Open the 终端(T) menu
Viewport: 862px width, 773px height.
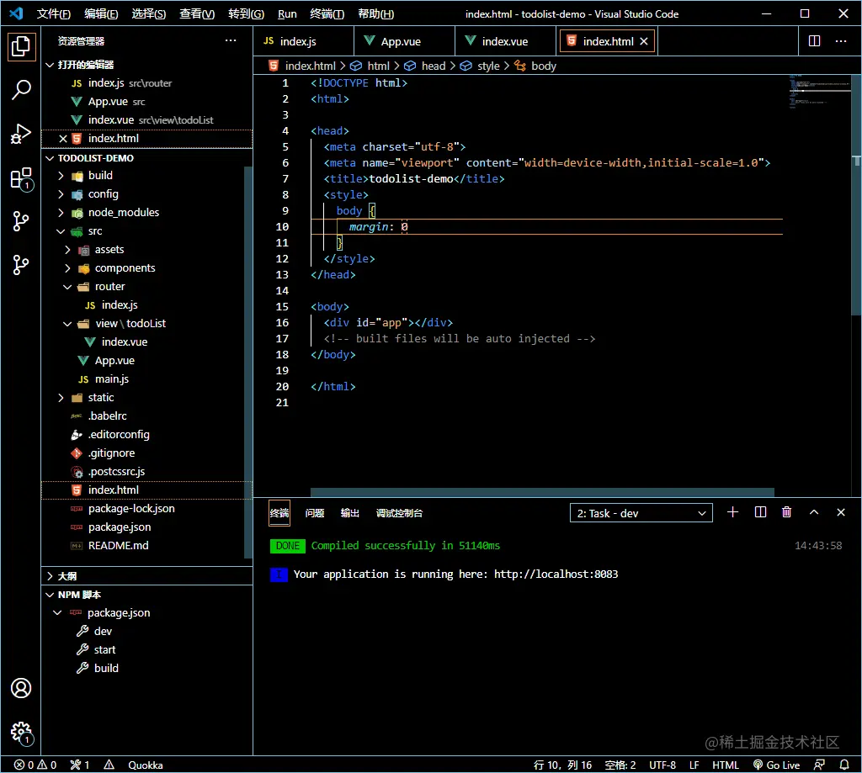coord(327,13)
